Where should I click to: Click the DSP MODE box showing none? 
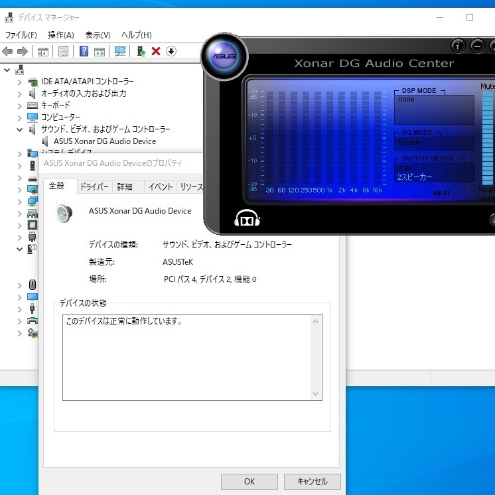pos(434,109)
